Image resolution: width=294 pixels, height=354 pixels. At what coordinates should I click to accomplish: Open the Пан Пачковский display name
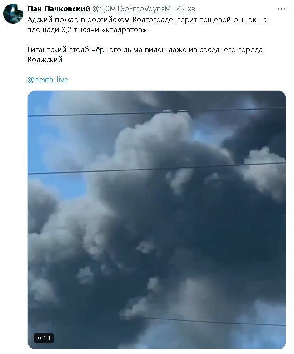pyautogui.click(x=59, y=9)
